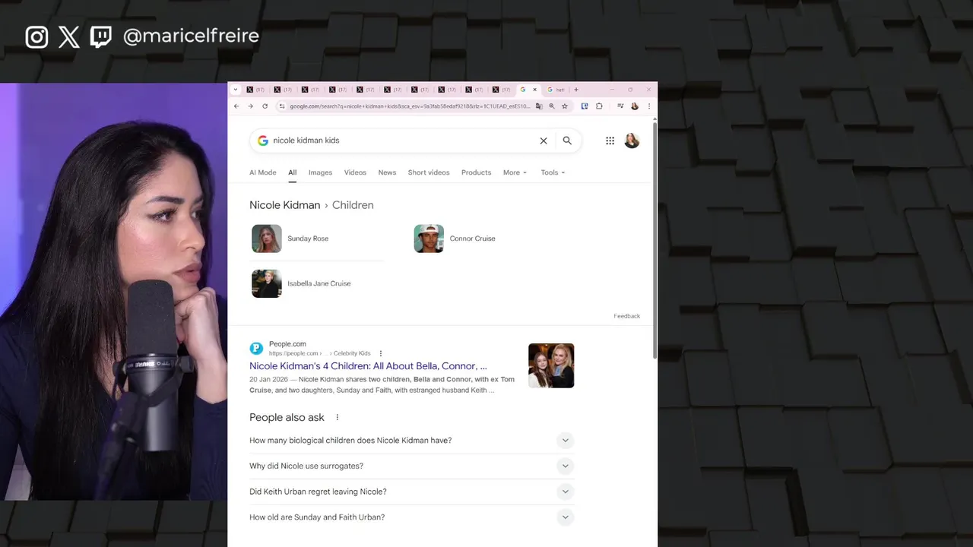Image resolution: width=973 pixels, height=547 pixels.
Task: Click the translate page icon in address bar
Action: (539, 106)
